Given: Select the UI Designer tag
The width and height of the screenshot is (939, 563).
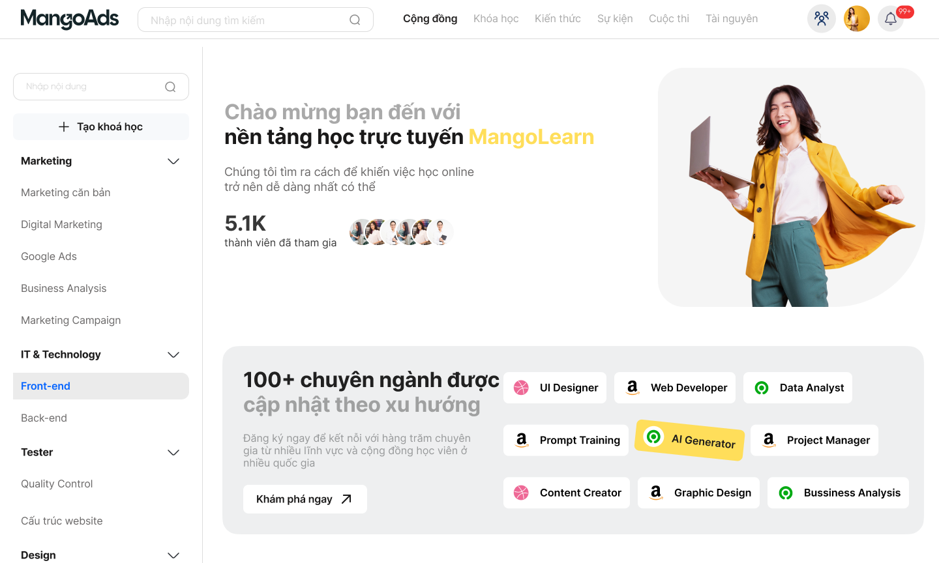Looking at the screenshot, I should pos(555,388).
